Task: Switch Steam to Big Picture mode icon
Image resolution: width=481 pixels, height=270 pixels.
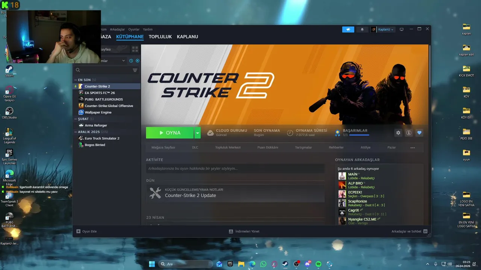Action: click(x=401, y=29)
